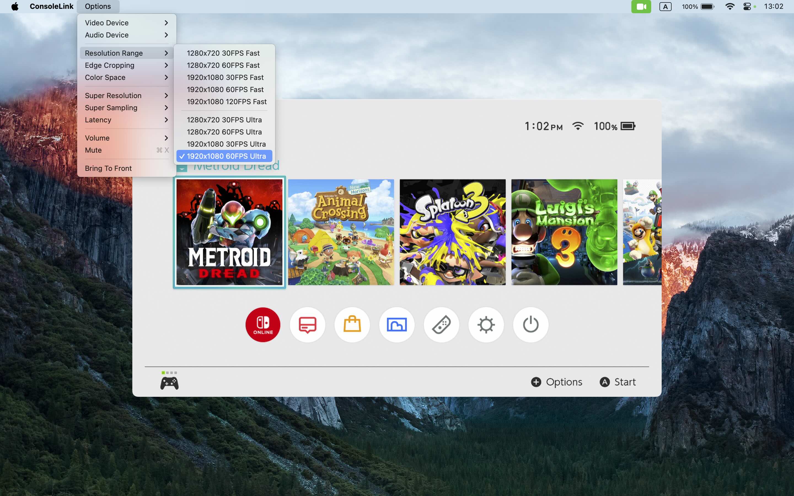Click the Switch 100% battery percentage text
This screenshot has height=496, width=794.
(x=605, y=126)
